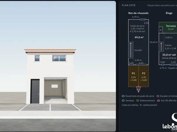Image resolution: width=177 pixels, height=132 pixels.
Task: Click the ground floor staircase arrow symbol
Action: tap(131, 50)
